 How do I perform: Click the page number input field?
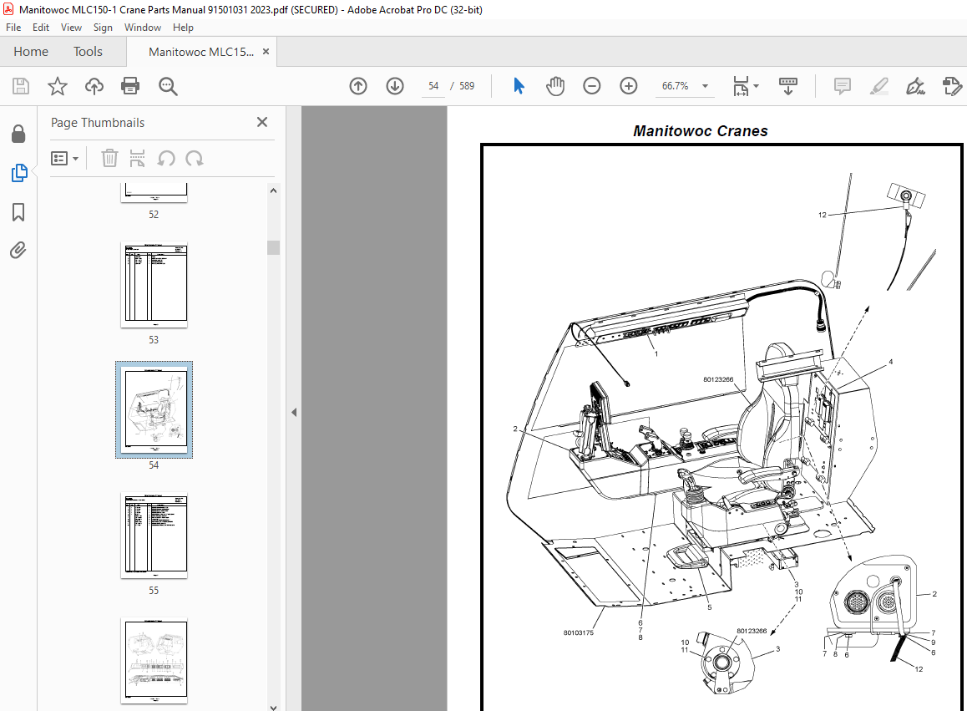point(433,86)
